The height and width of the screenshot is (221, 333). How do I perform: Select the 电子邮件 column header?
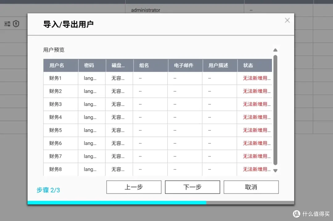pyautogui.click(x=185, y=65)
